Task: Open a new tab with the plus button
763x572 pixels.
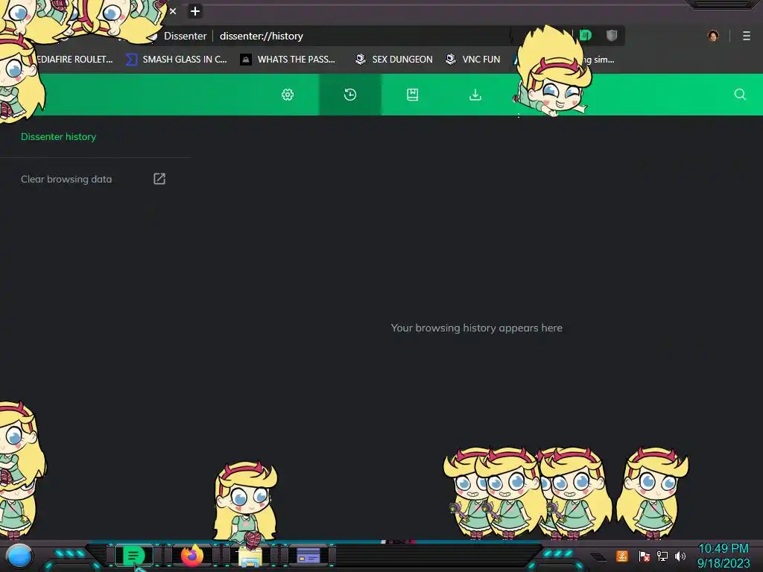Action: [x=195, y=11]
